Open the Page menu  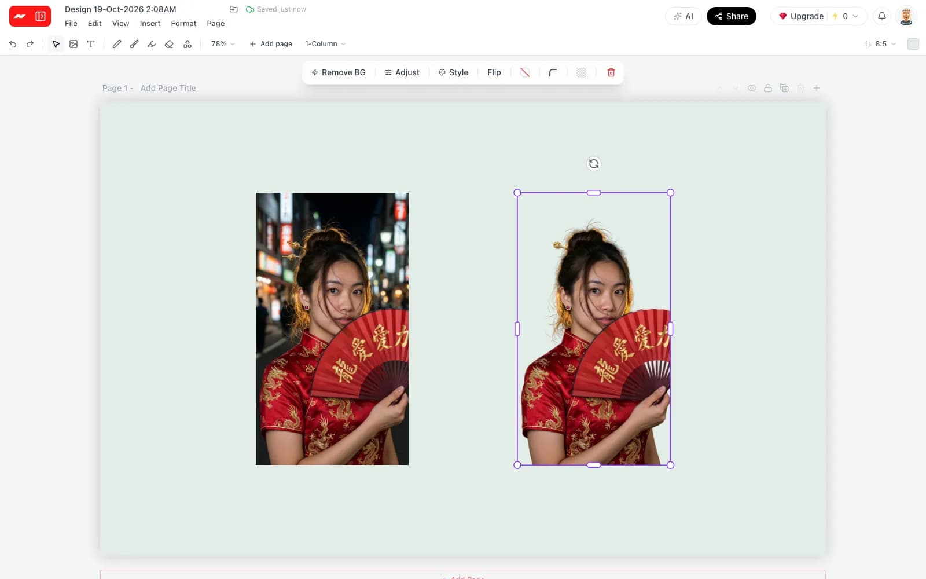pos(216,24)
